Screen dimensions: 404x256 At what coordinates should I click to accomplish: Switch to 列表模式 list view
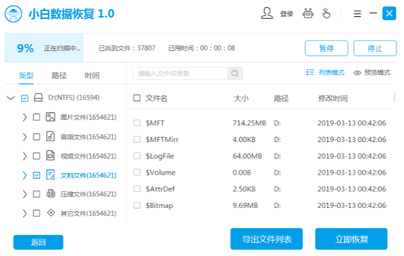tap(331, 72)
